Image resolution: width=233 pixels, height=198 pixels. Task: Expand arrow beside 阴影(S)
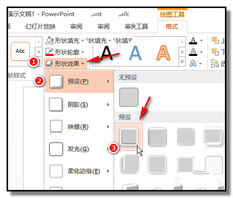coord(108,105)
